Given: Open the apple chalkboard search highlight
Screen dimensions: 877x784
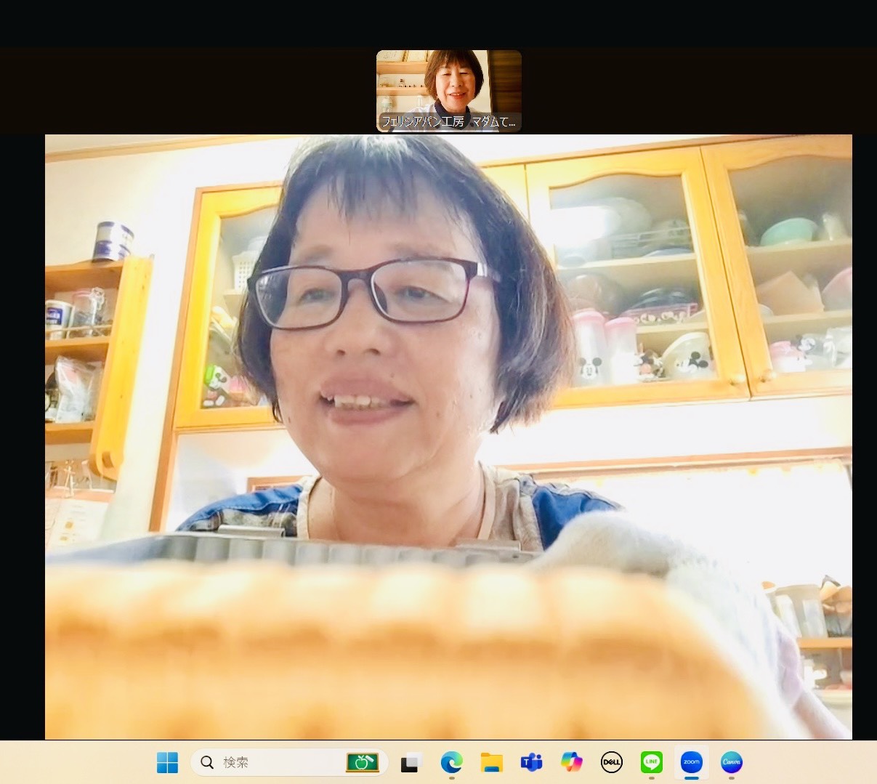Looking at the screenshot, I should point(362,762).
